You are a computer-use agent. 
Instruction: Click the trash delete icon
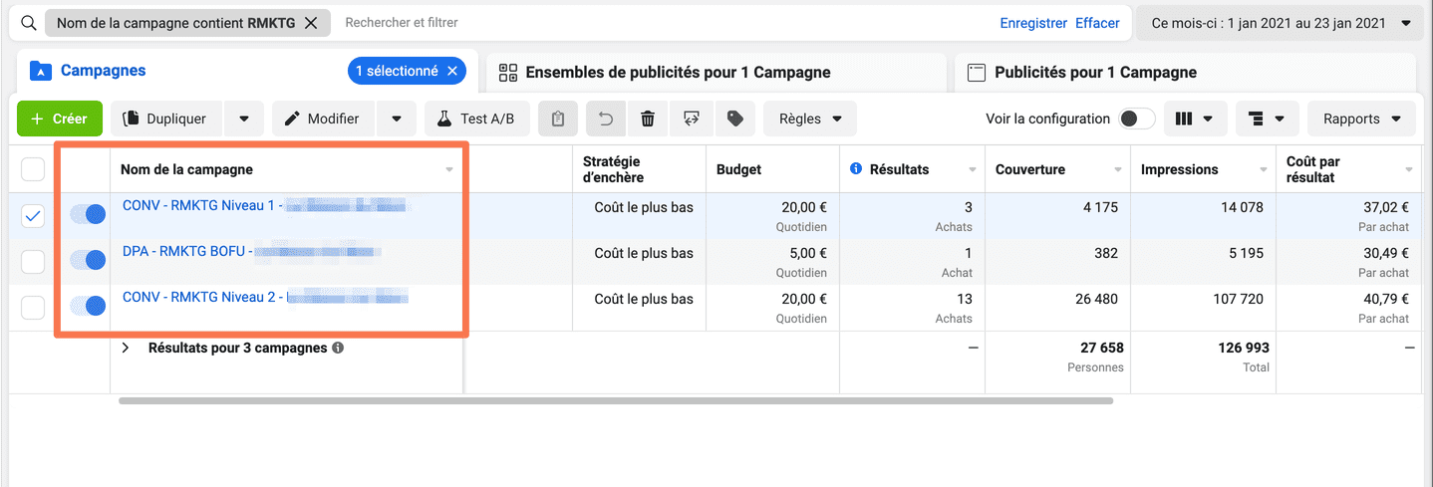(648, 119)
